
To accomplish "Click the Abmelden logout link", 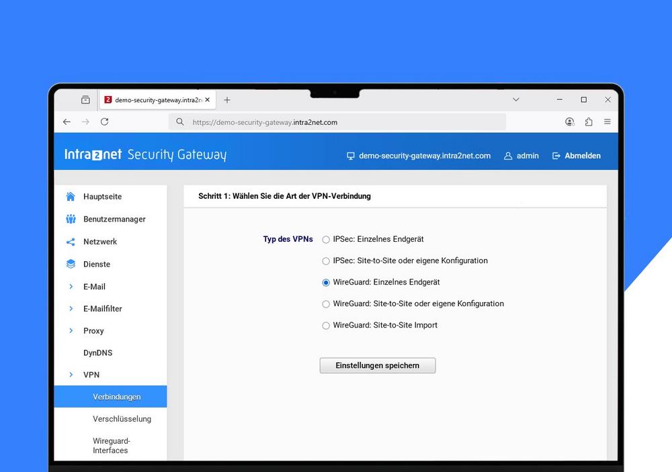I will click(x=577, y=156).
